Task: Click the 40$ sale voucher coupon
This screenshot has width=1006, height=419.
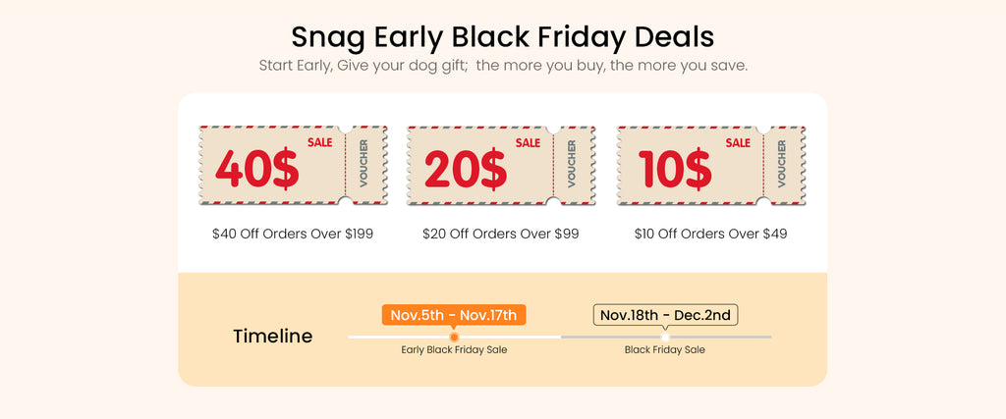Action: tap(293, 165)
